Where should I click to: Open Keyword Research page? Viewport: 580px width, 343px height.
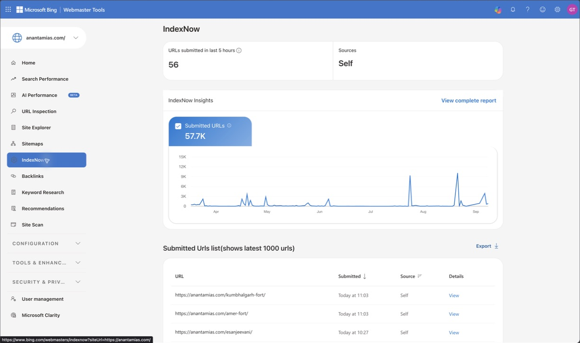click(x=43, y=192)
